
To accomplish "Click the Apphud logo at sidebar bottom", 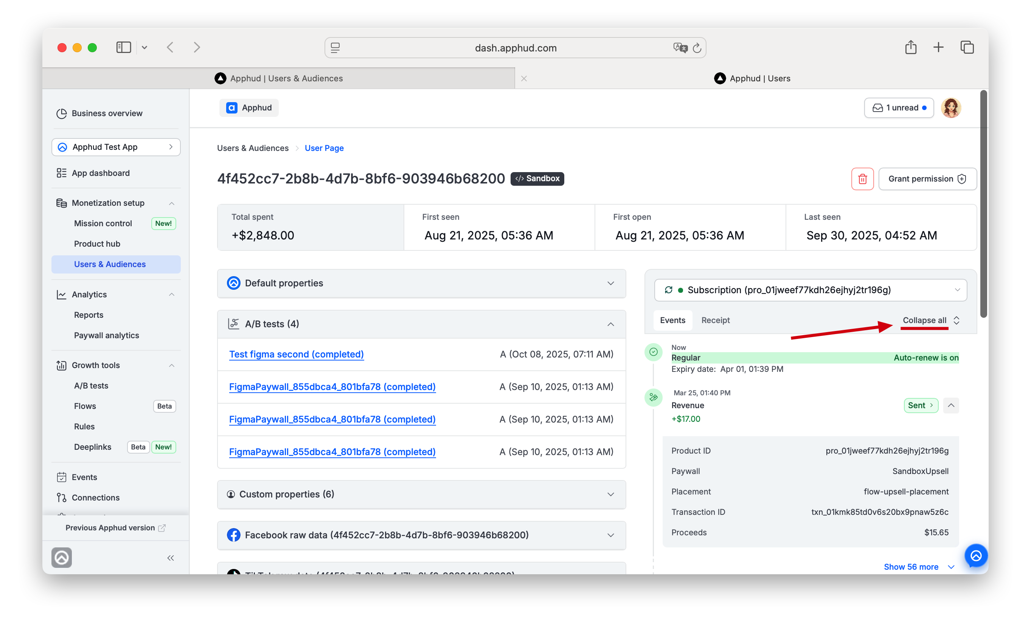I will [62, 557].
